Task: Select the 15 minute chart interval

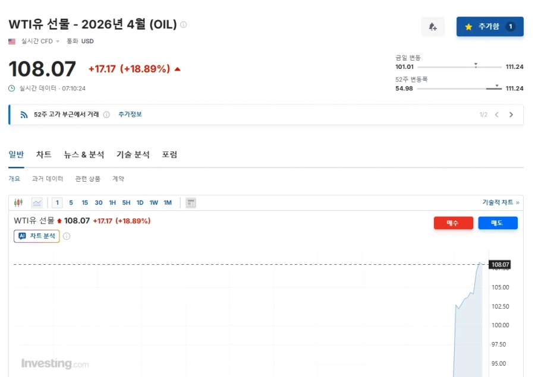Action: click(85, 203)
